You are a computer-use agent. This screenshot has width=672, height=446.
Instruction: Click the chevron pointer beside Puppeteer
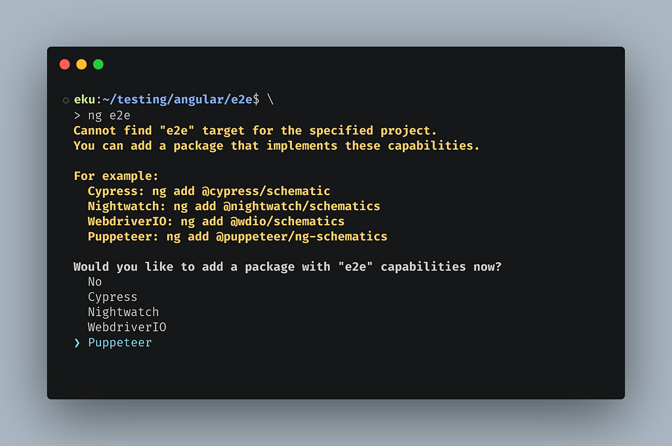click(x=77, y=343)
